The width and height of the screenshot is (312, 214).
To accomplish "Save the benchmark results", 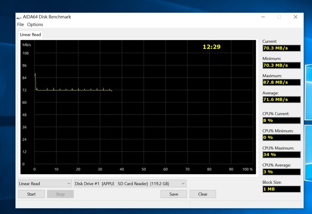I will (174, 194).
